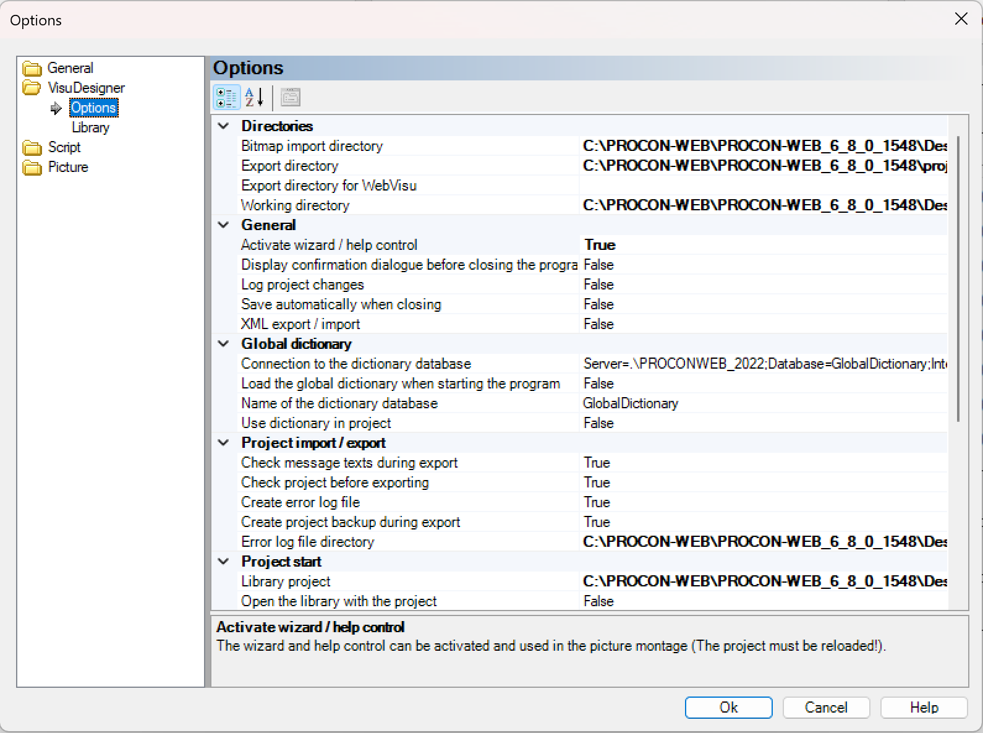Viewport: 983px width, 733px height.
Task: Select XML export / import label
Action: (300, 324)
